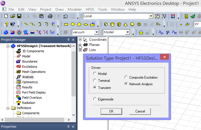
Task: Select the Draw torus tool
Action: [139, 24]
